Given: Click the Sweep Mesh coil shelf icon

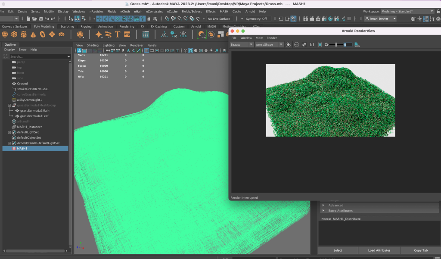Looking at the screenshot, I should [108, 34].
